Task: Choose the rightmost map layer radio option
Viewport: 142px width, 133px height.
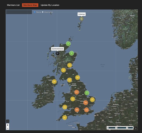Action: tap(127, 128)
